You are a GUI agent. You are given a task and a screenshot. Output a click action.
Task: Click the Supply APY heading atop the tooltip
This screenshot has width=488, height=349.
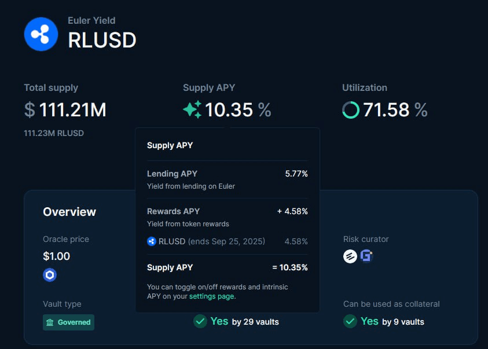pyautogui.click(x=170, y=145)
